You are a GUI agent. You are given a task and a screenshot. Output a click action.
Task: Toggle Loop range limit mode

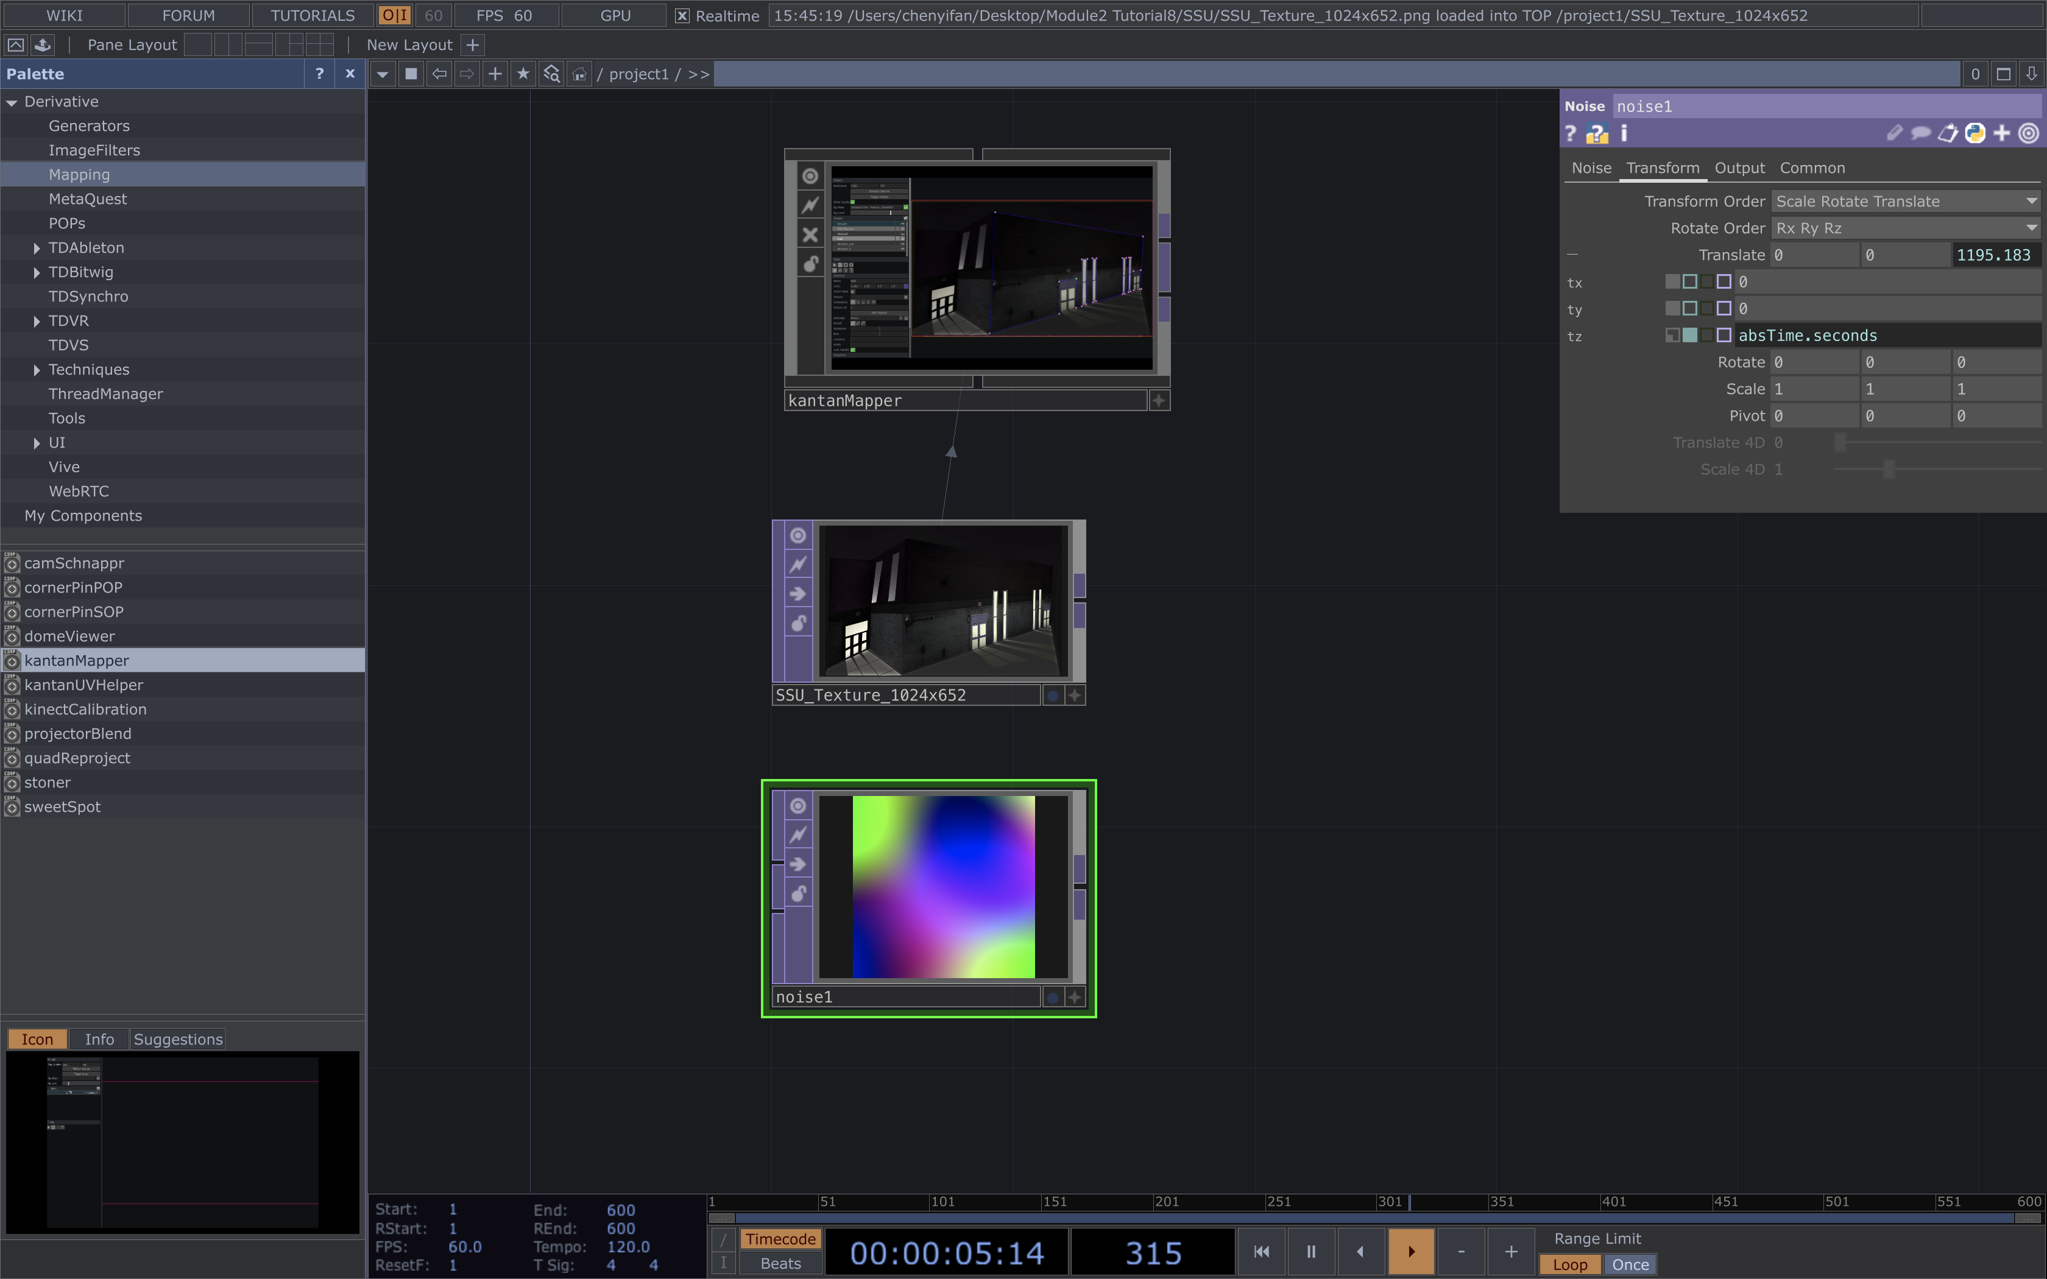point(1569,1264)
